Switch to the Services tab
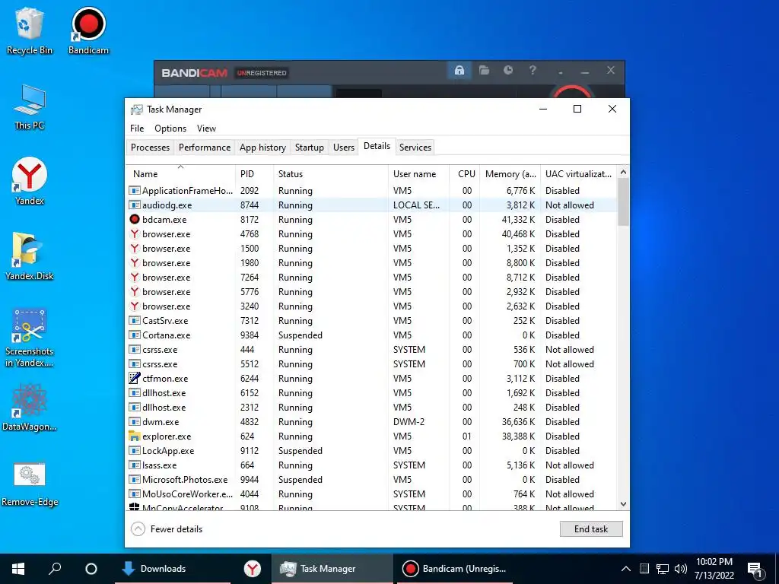 415,147
